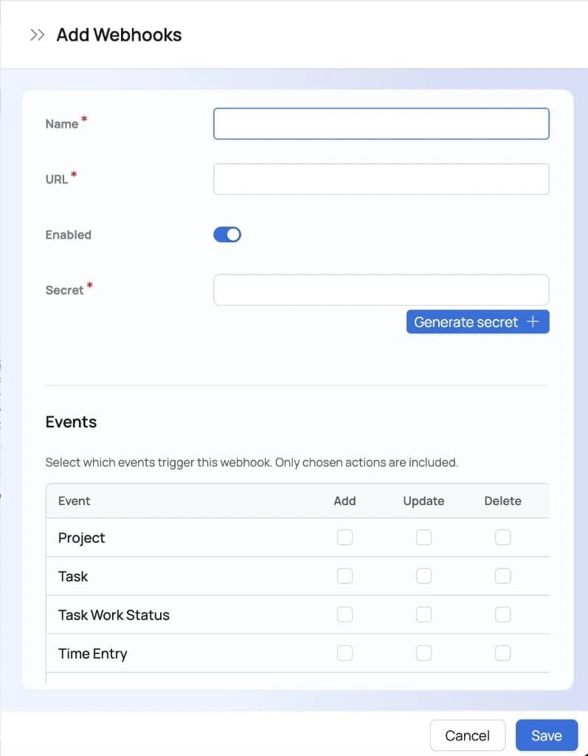
Task: Collapse the panel with double chevron icon
Action: tap(37, 35)
